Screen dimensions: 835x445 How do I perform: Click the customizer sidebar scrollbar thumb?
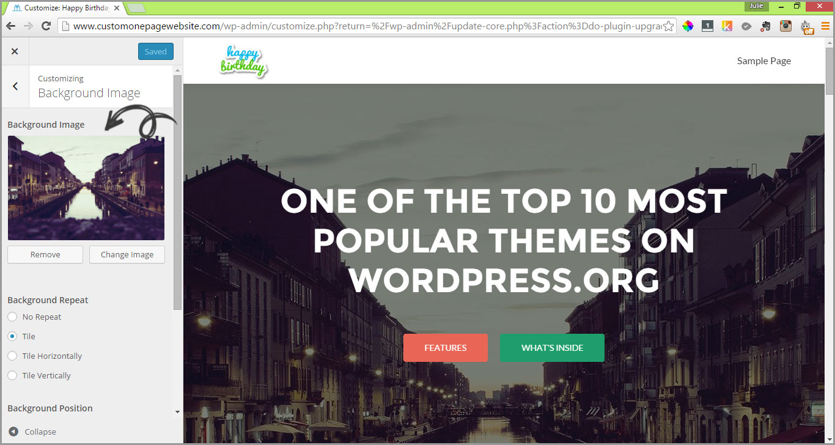point(178,193)
